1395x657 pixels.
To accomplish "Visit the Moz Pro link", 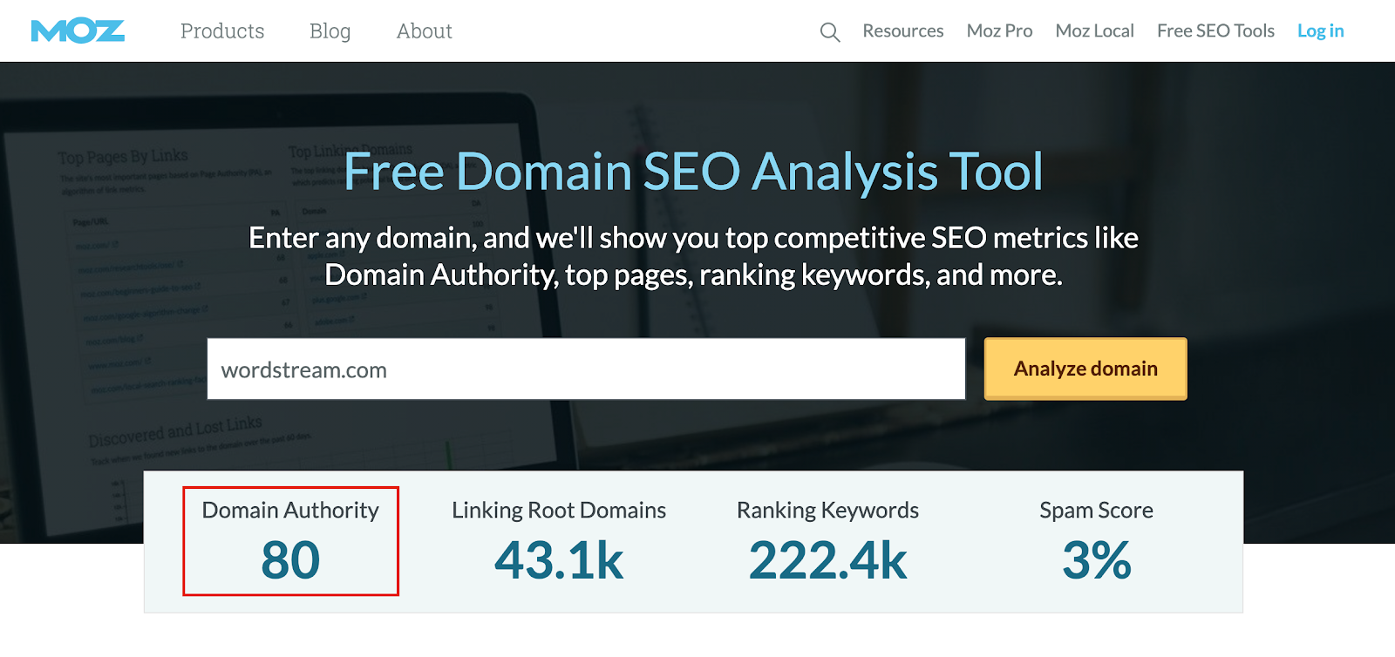I will [999, 31].
